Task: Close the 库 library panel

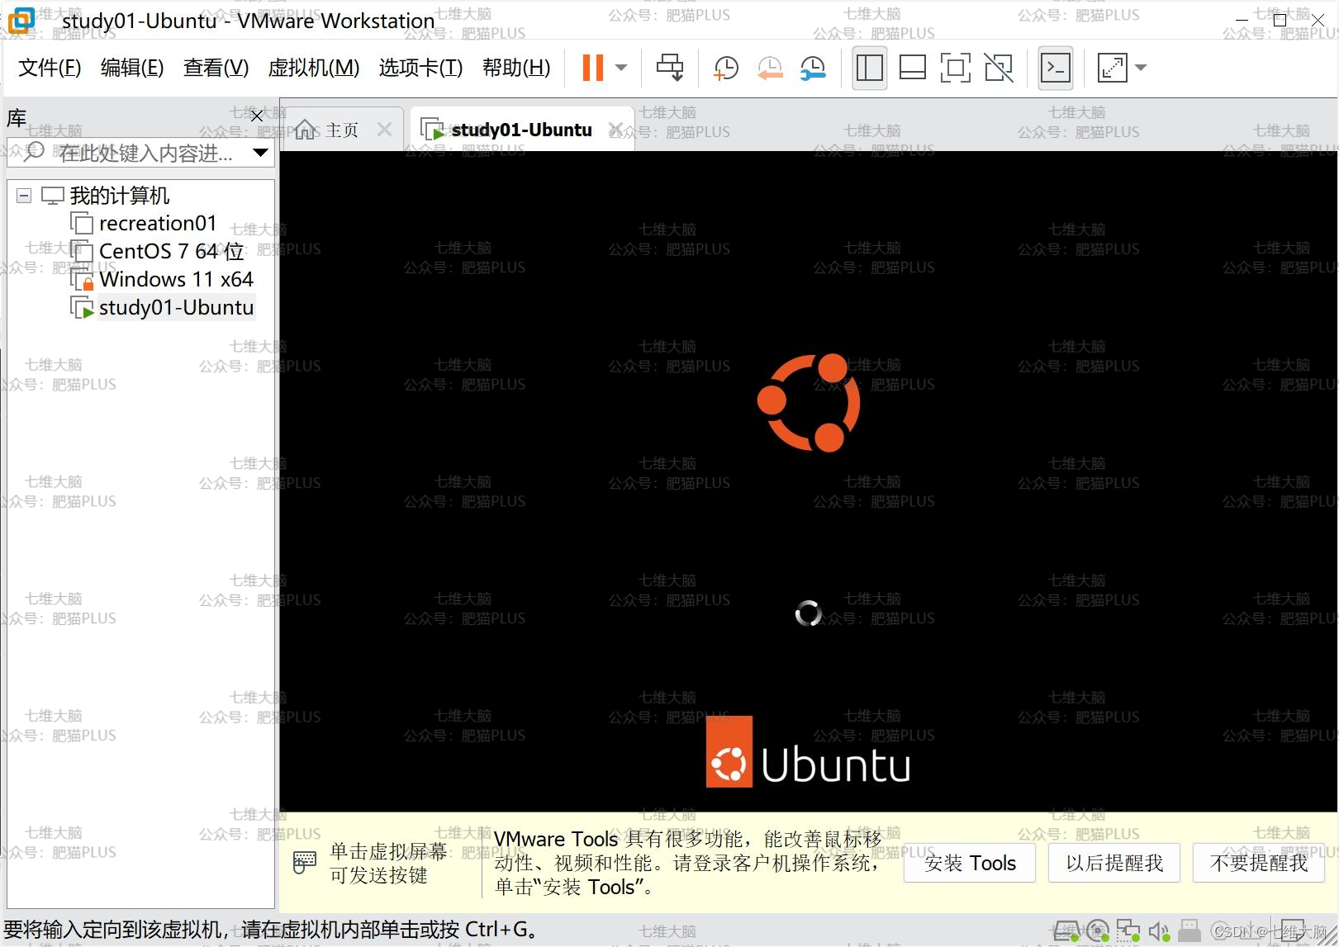Action: [x=257, y=116]
